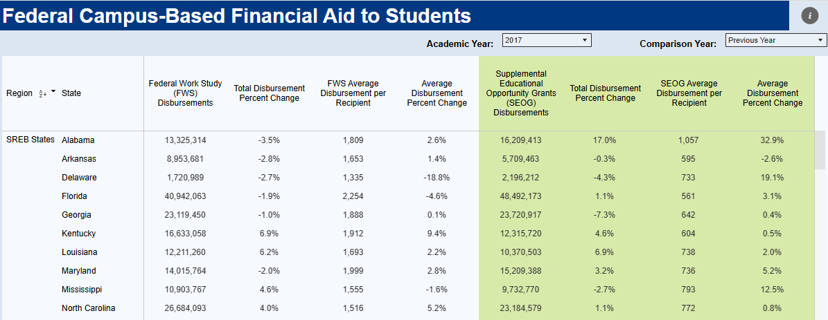Click the Florida state label
Screen dimensions: 828x320
point(74,196)
